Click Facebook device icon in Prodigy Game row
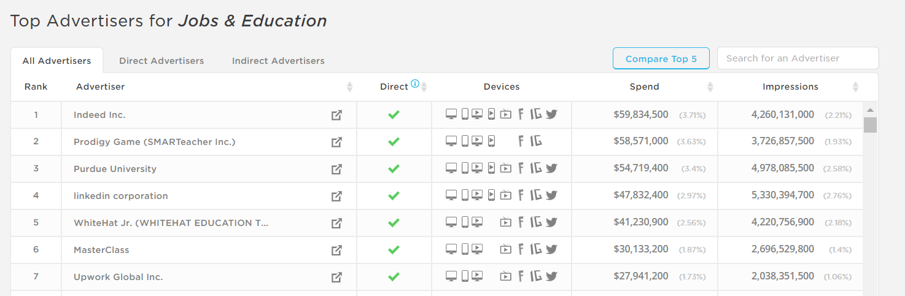Image resolution: width=905 pixels, height=296 pixels. (x=521, y=141)
